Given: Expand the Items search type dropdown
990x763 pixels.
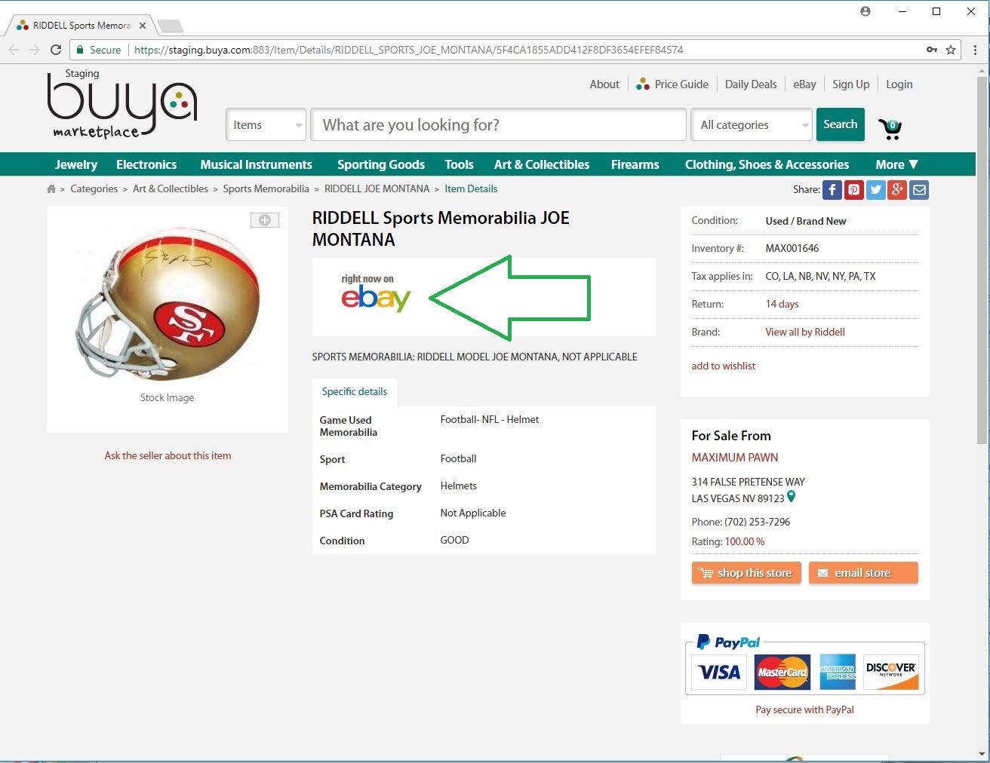Looking at the screenshot, I should coord(266,125).
